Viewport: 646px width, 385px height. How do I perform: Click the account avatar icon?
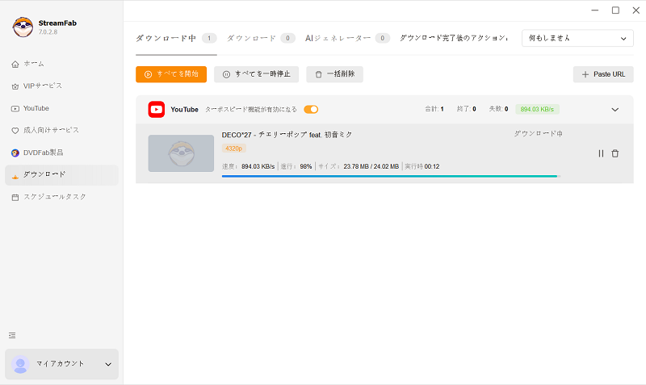click(x=20, y=364)
